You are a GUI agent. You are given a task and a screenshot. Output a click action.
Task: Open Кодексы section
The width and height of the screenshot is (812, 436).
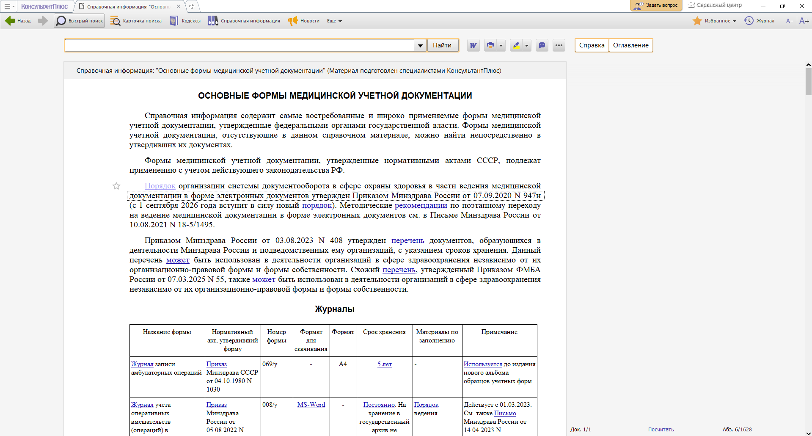(185, 21)
